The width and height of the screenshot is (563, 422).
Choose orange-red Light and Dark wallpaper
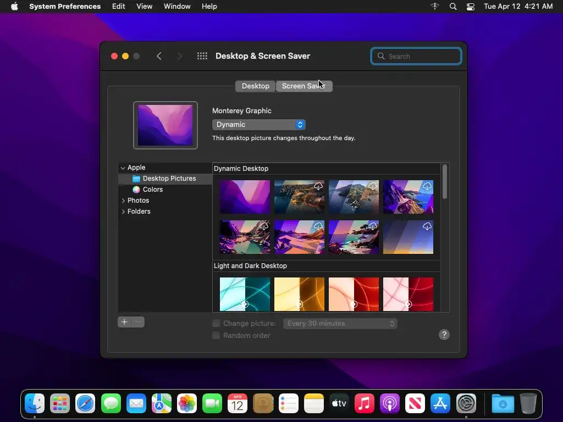(x=354, y=294)
